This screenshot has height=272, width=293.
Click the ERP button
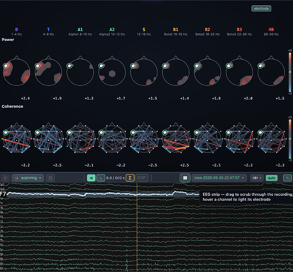pyautogui.click(x=142, y=178)
